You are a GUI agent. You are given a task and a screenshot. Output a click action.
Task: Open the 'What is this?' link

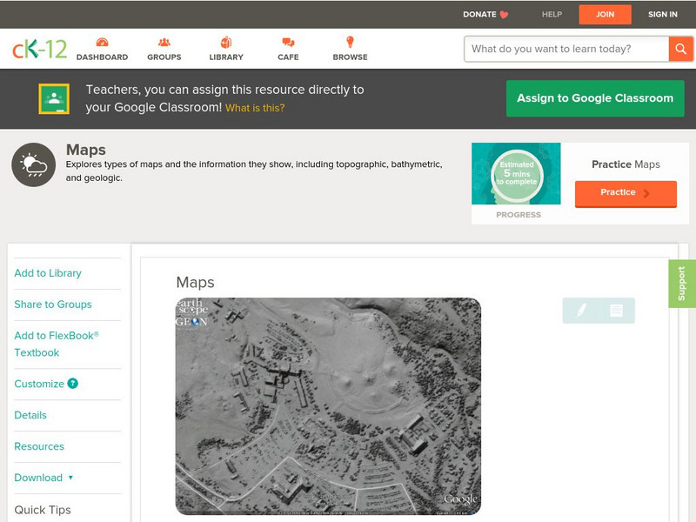(255, 108)
